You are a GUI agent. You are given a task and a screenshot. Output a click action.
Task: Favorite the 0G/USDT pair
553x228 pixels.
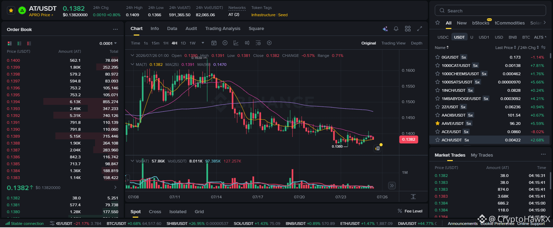pyautogui.click(x=438, y=57)
